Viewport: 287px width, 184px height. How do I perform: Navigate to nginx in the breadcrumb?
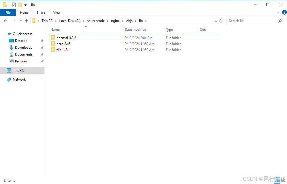pyautogui.click(x=115, y=21)
